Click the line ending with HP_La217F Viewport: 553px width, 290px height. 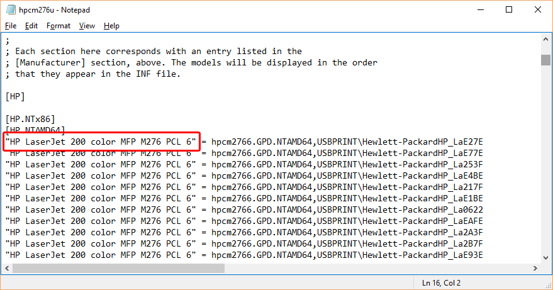tap(244, 187)
